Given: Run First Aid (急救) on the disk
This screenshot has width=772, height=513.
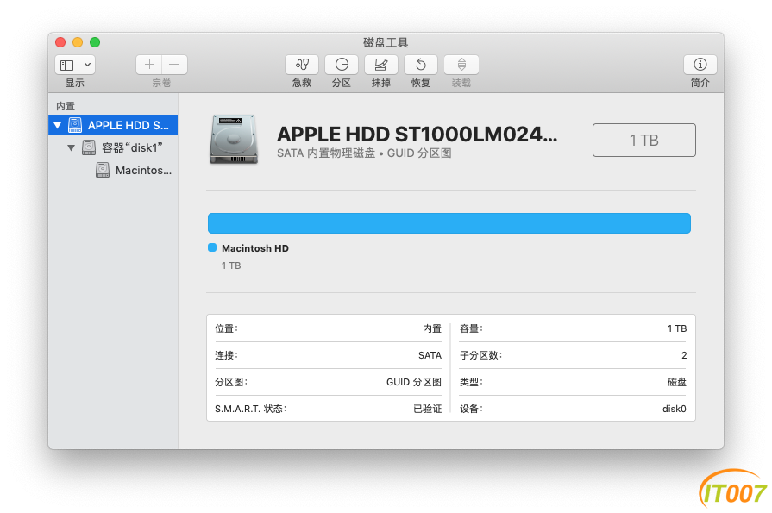Looking at the screenshot, I should coord(302,65).
